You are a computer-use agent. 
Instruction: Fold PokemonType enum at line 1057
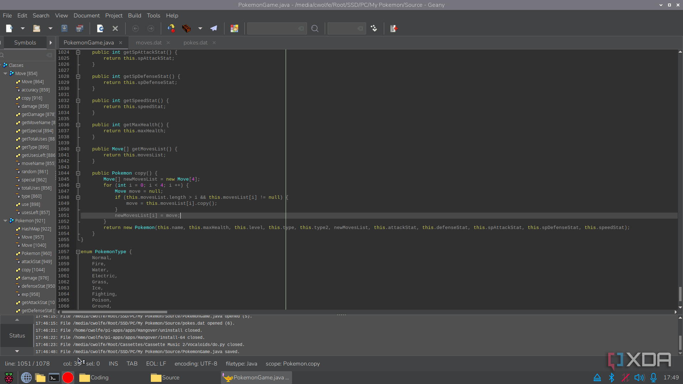78,252
